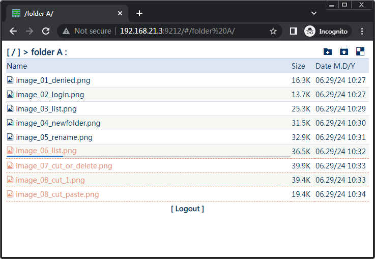Open Chrome three-dot menu

coord(362,31)
